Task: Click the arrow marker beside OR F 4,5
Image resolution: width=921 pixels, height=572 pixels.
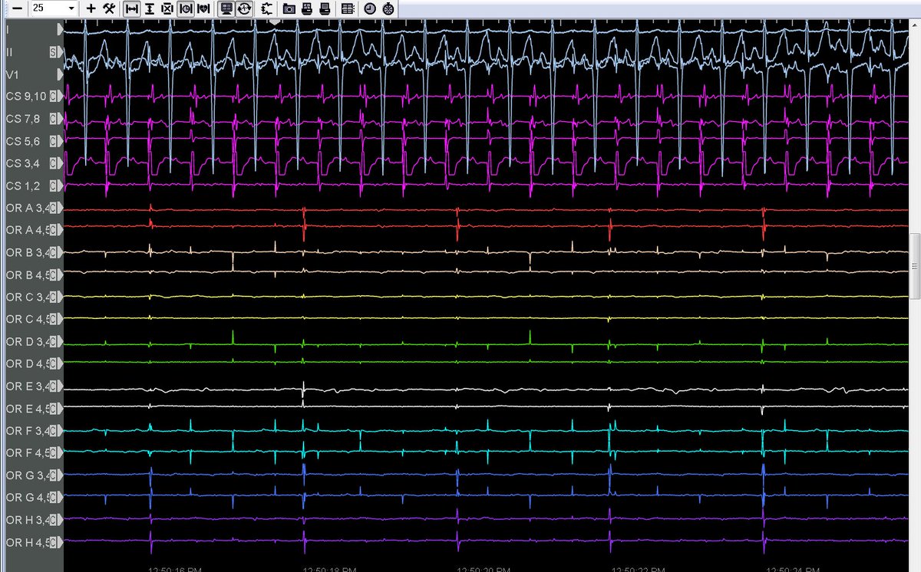Action: click(x=61, y=452)
